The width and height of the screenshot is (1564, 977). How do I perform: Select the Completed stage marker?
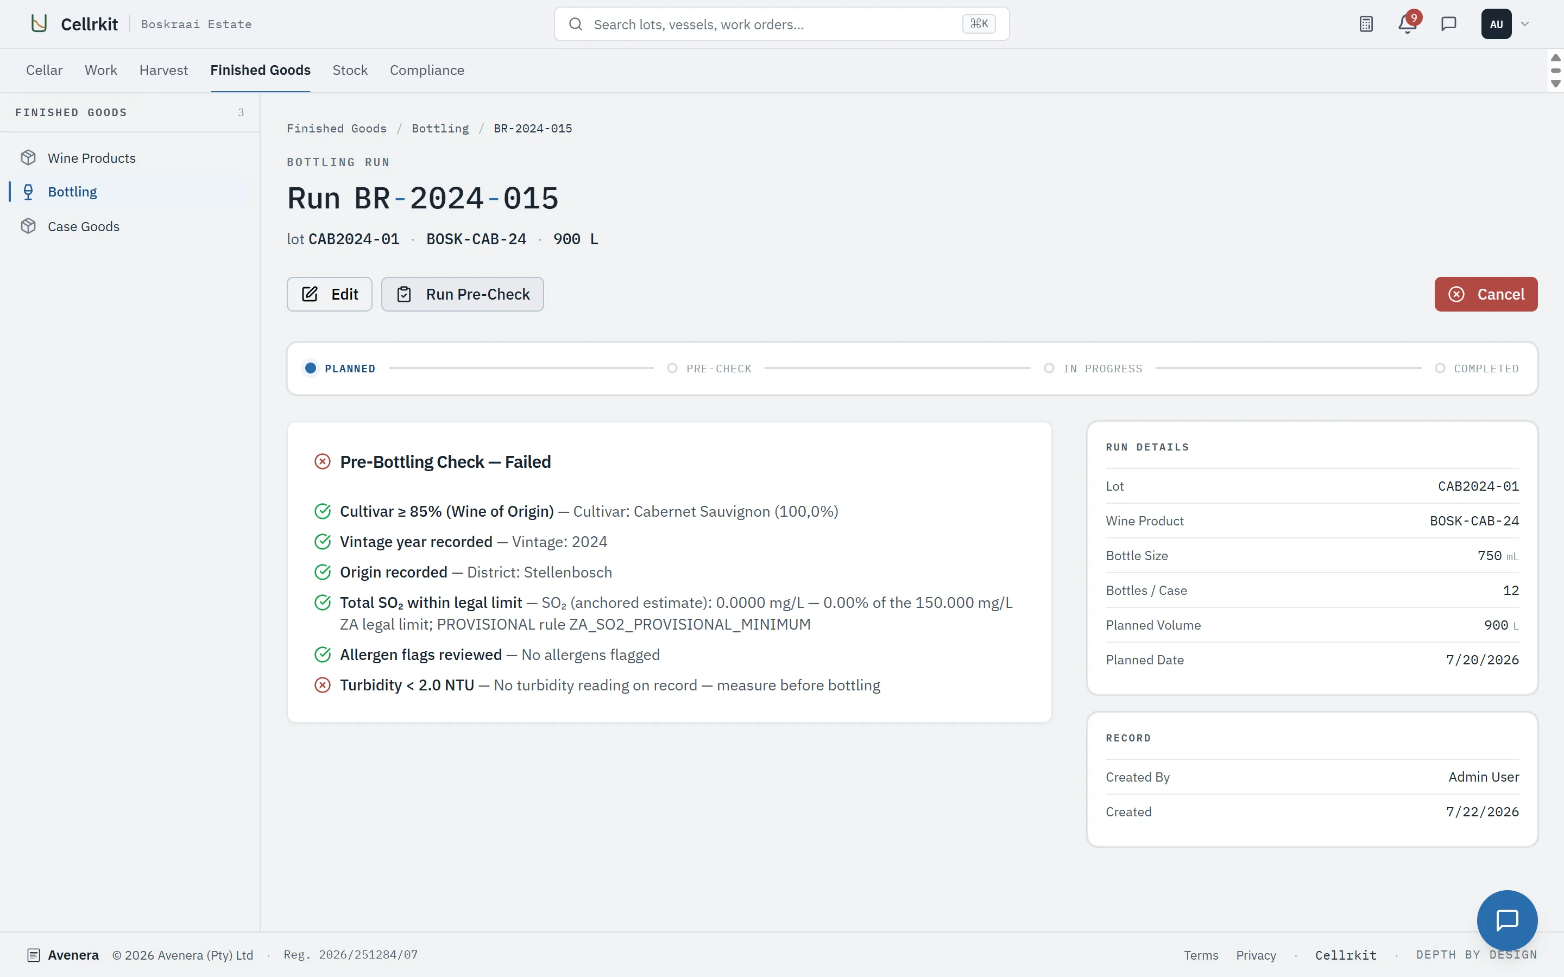pyautogui.click(x=1440, y=369)
